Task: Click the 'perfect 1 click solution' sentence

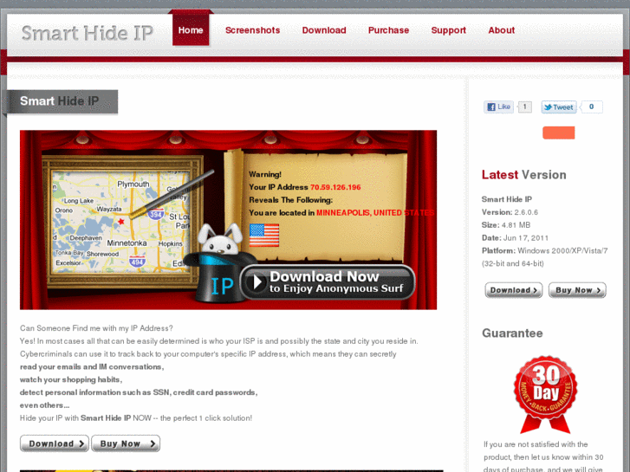Action: point(136,418)
